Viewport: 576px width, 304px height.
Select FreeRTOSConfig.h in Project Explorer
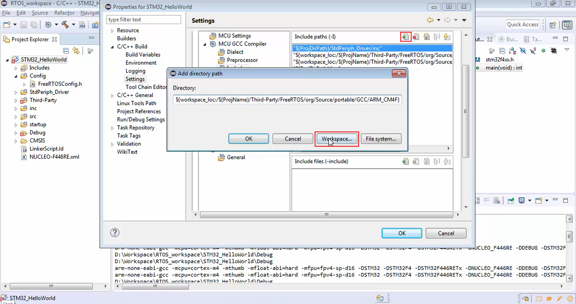(x=60, y=84)
